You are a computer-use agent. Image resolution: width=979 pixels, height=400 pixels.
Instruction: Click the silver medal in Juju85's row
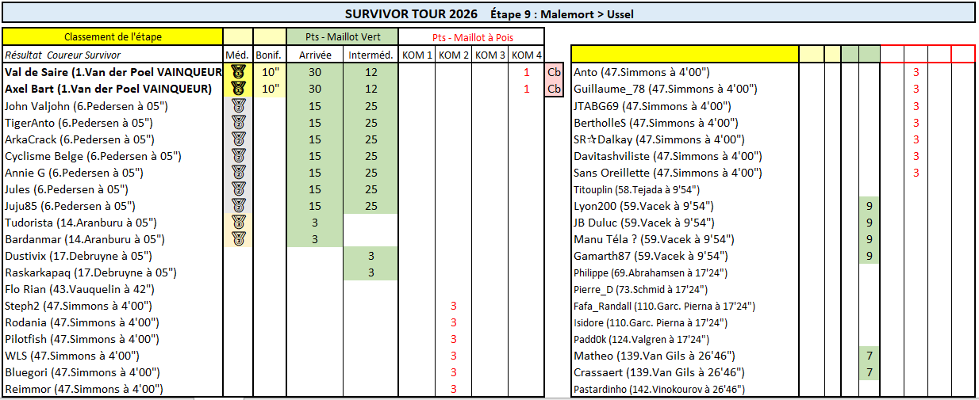click(238, 205)
